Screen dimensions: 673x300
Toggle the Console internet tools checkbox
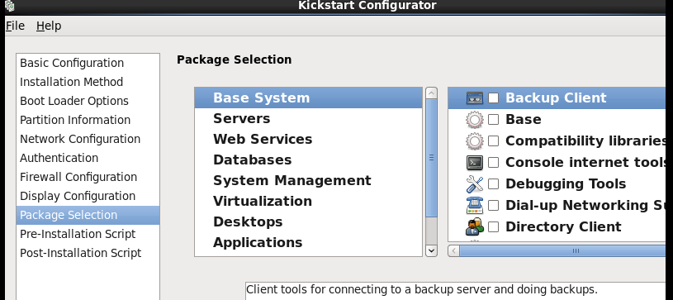point(493,163)
